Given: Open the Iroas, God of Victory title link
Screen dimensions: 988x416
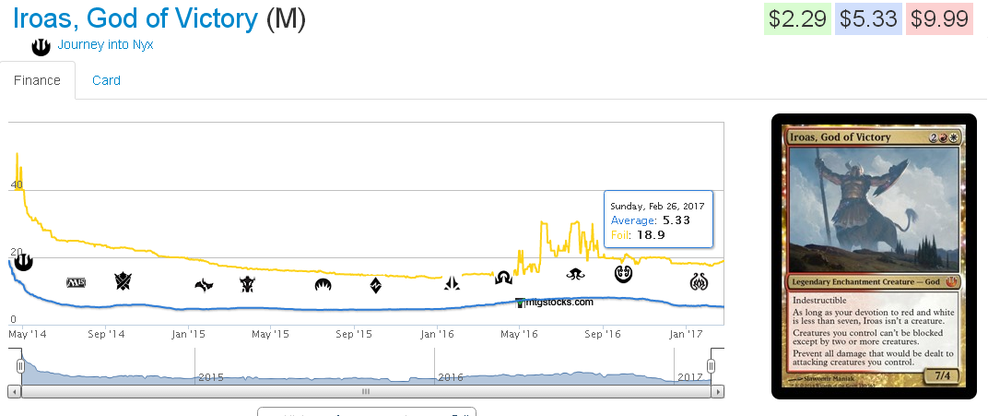Looking at the screenshot, I should 135,18.
